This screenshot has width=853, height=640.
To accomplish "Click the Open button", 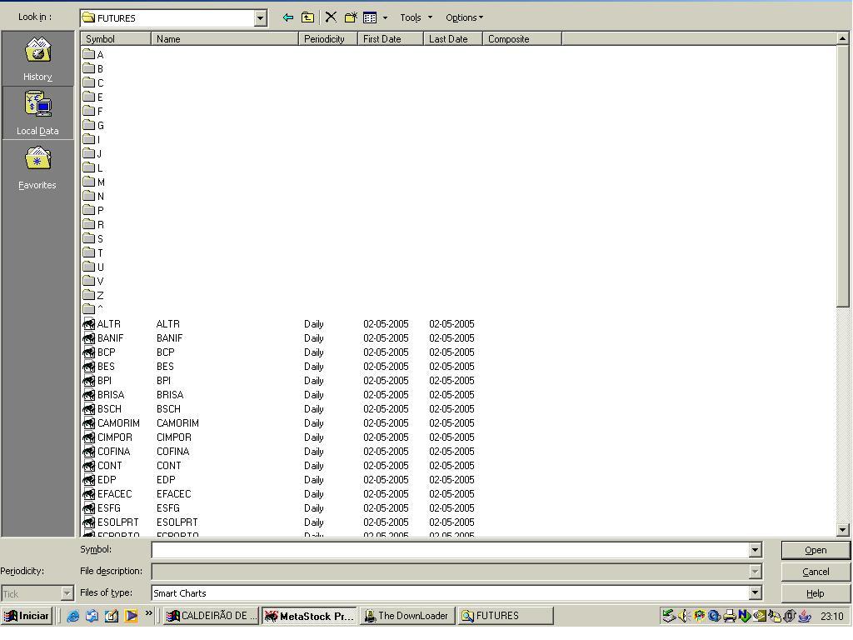I will click(816, 550).
